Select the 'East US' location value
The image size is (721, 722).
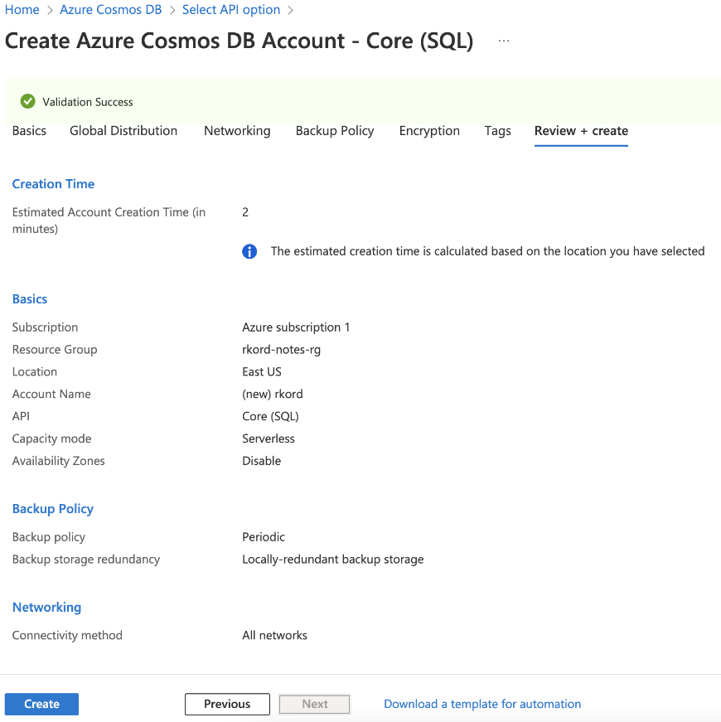point(262,371)
